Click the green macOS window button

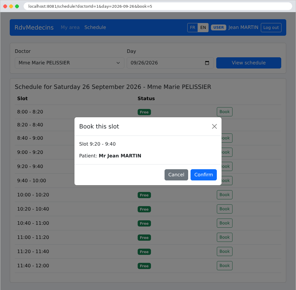point(17,6)
